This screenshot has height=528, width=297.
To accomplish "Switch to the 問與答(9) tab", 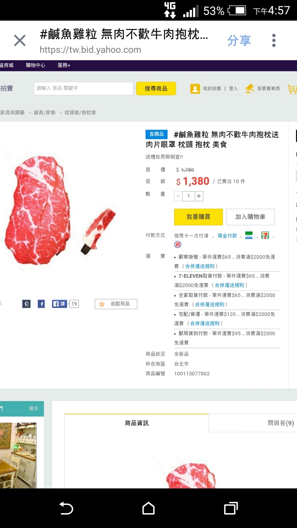I will [x=280, y=423].
